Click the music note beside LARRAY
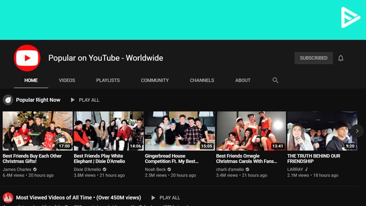This screenshot has width=366, height=206. pyautogui.click(x=307, y=169)
